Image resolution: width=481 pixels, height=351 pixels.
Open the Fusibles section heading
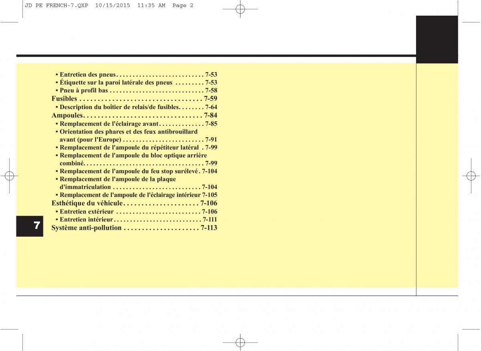pyautogui.click(x=134, y=99)
